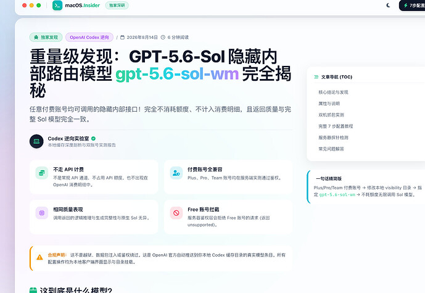Jump to 核心结论与发现 in the TOC
The image size is (425, 293).
pyautogui.click(x=333, y=92)
